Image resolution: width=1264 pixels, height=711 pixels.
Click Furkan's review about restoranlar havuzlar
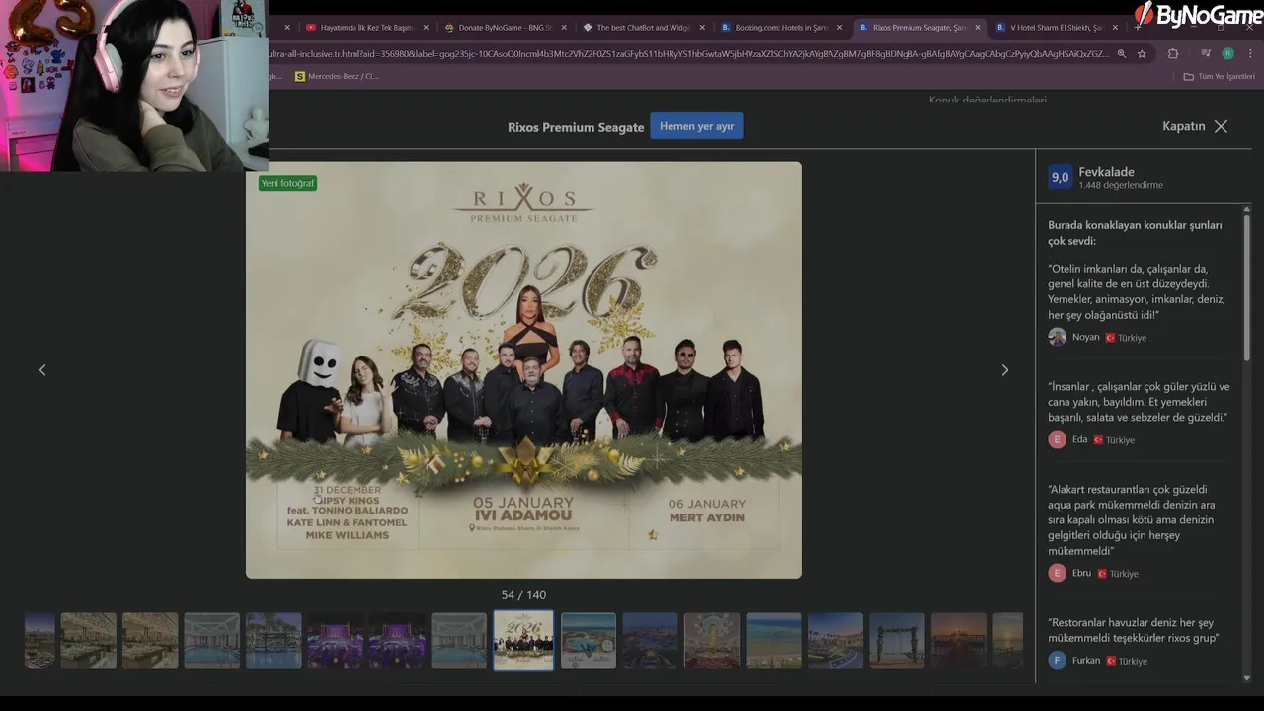coord(1133,630)
